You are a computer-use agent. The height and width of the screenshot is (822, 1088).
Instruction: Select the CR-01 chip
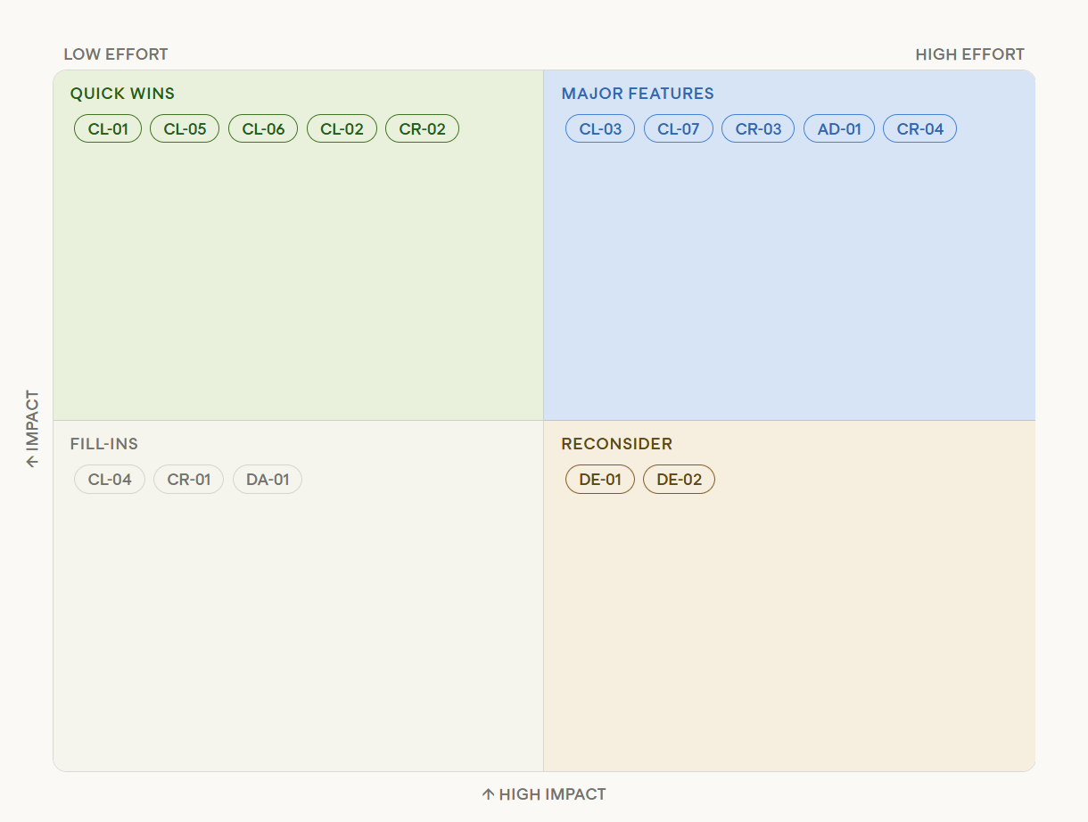pyautogui.click(x=188, y=480)
